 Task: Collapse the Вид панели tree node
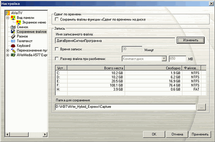(8, 18)
